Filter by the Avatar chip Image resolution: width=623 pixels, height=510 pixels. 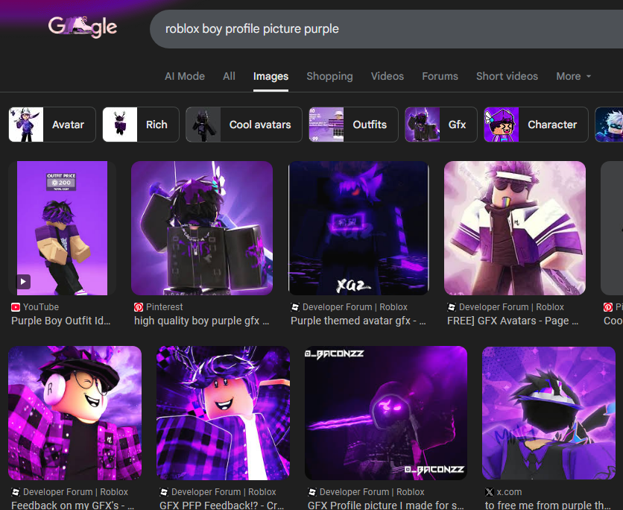coord(52,125)
